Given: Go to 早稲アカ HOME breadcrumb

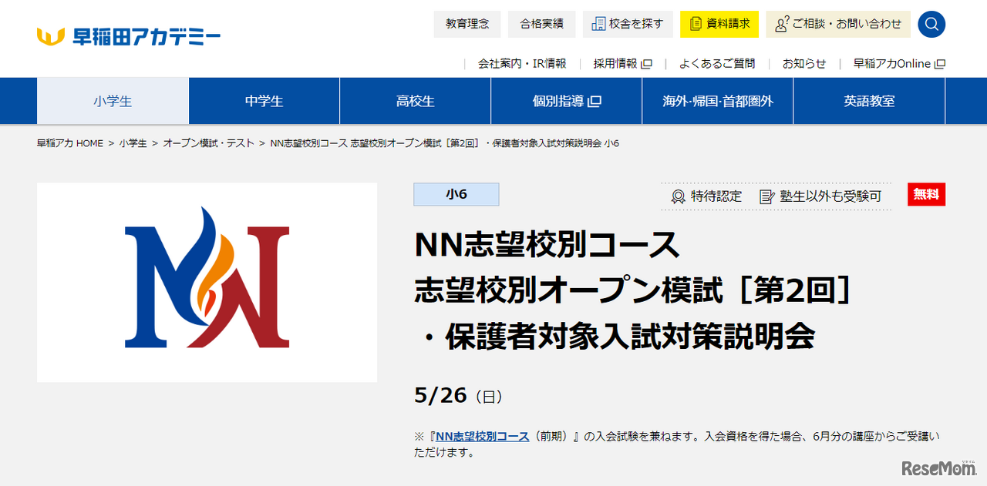Looking at the screenshot, I should tap(69, 143).
